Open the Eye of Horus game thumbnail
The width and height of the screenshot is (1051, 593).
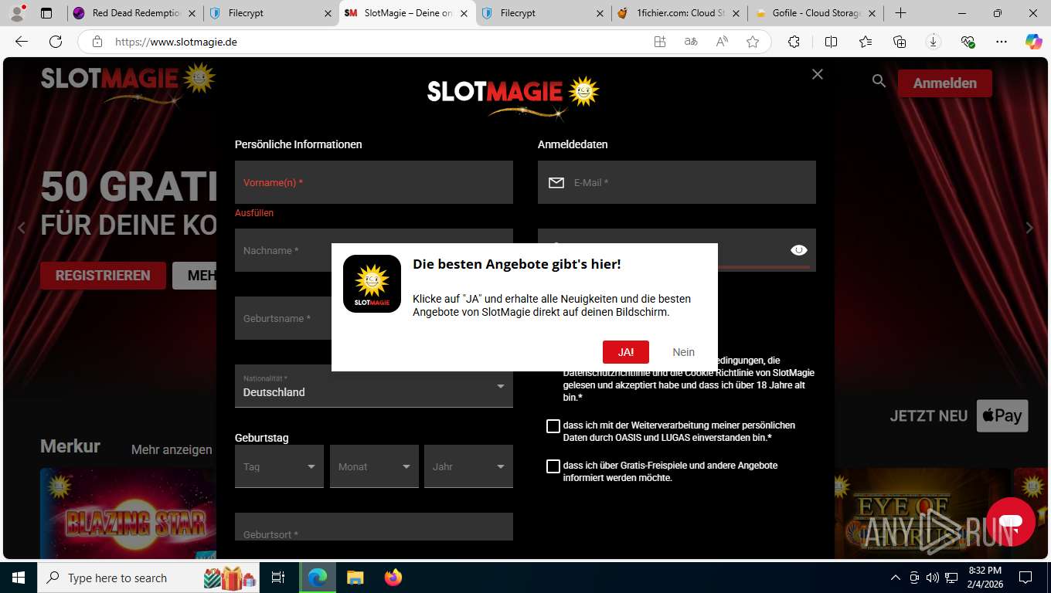click(922, 513)
